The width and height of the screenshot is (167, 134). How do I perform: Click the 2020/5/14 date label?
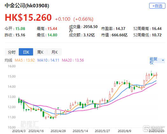click(80, 131)
